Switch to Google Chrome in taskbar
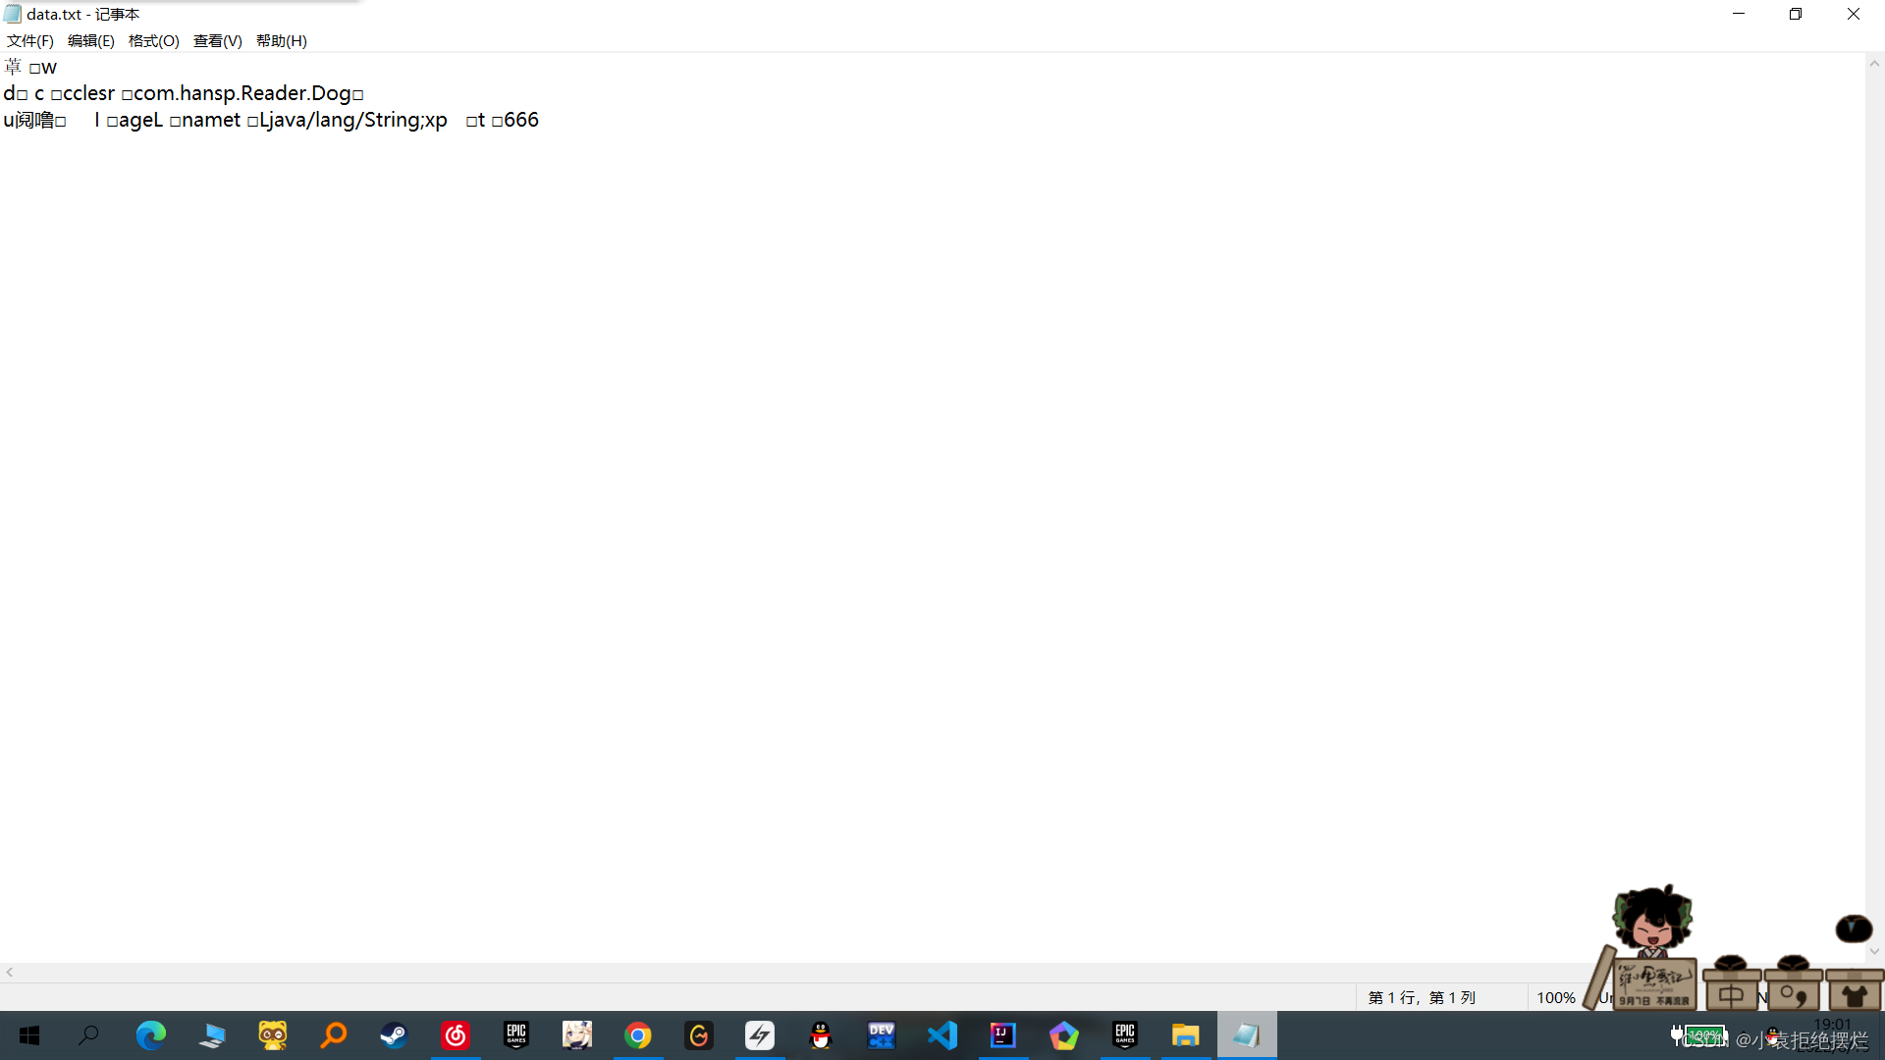 pos(638,1035)
